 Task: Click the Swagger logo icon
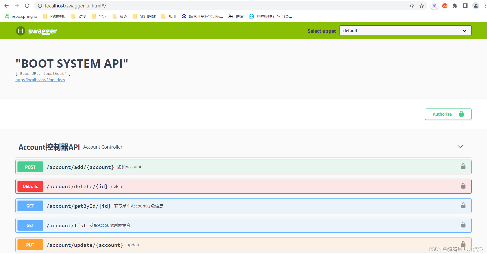[x=20, y=31]
